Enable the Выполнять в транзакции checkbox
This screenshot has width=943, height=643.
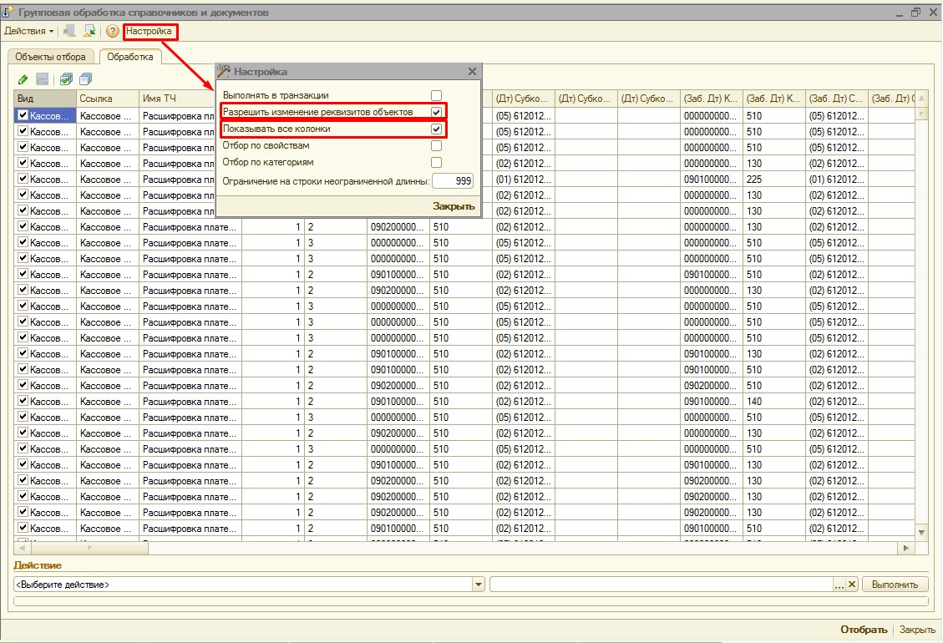point(436,96)
